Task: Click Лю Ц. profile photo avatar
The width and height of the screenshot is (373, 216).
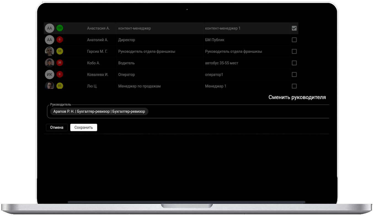Action: coord(49,86)
